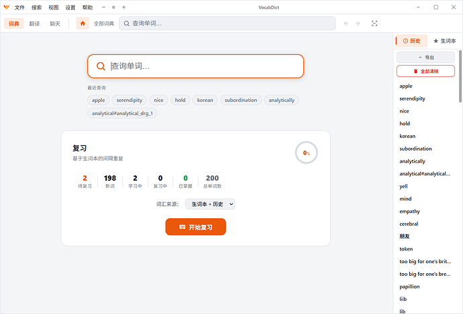Select the recent query chip nice
This screenshot has height=314, width=463.
158,100
